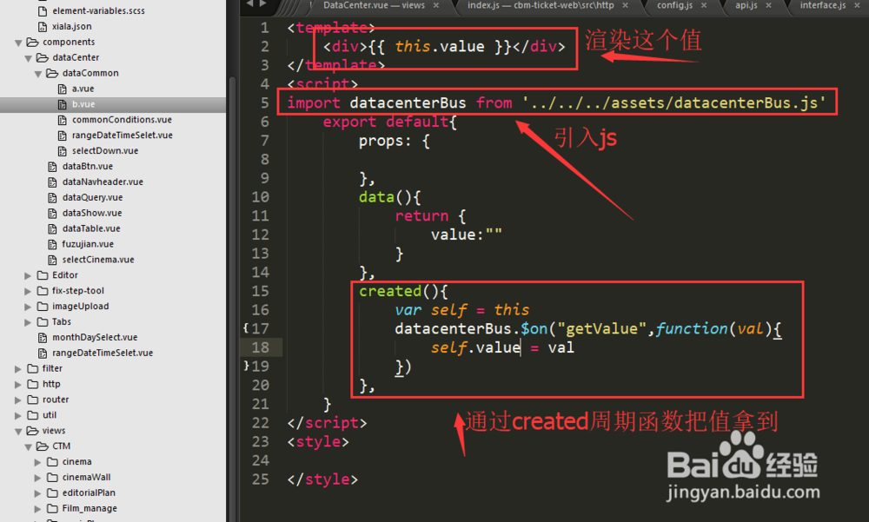The image size is (869, 522).
Task: Switch to the interface.js tab
Action: 822,5
